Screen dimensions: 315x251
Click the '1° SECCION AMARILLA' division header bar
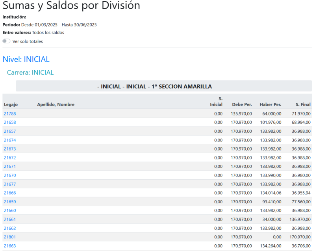tap(163, 86)
